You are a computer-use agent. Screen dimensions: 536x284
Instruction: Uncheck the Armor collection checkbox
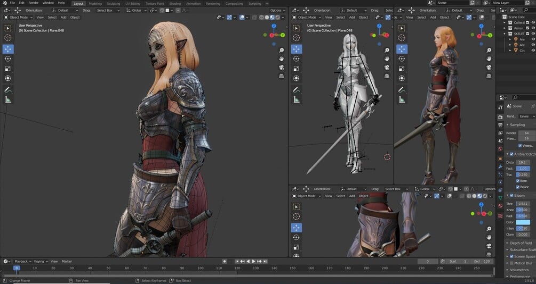(527, 28)
